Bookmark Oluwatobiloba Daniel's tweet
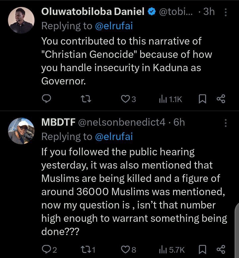 click(x=202, y=99)
